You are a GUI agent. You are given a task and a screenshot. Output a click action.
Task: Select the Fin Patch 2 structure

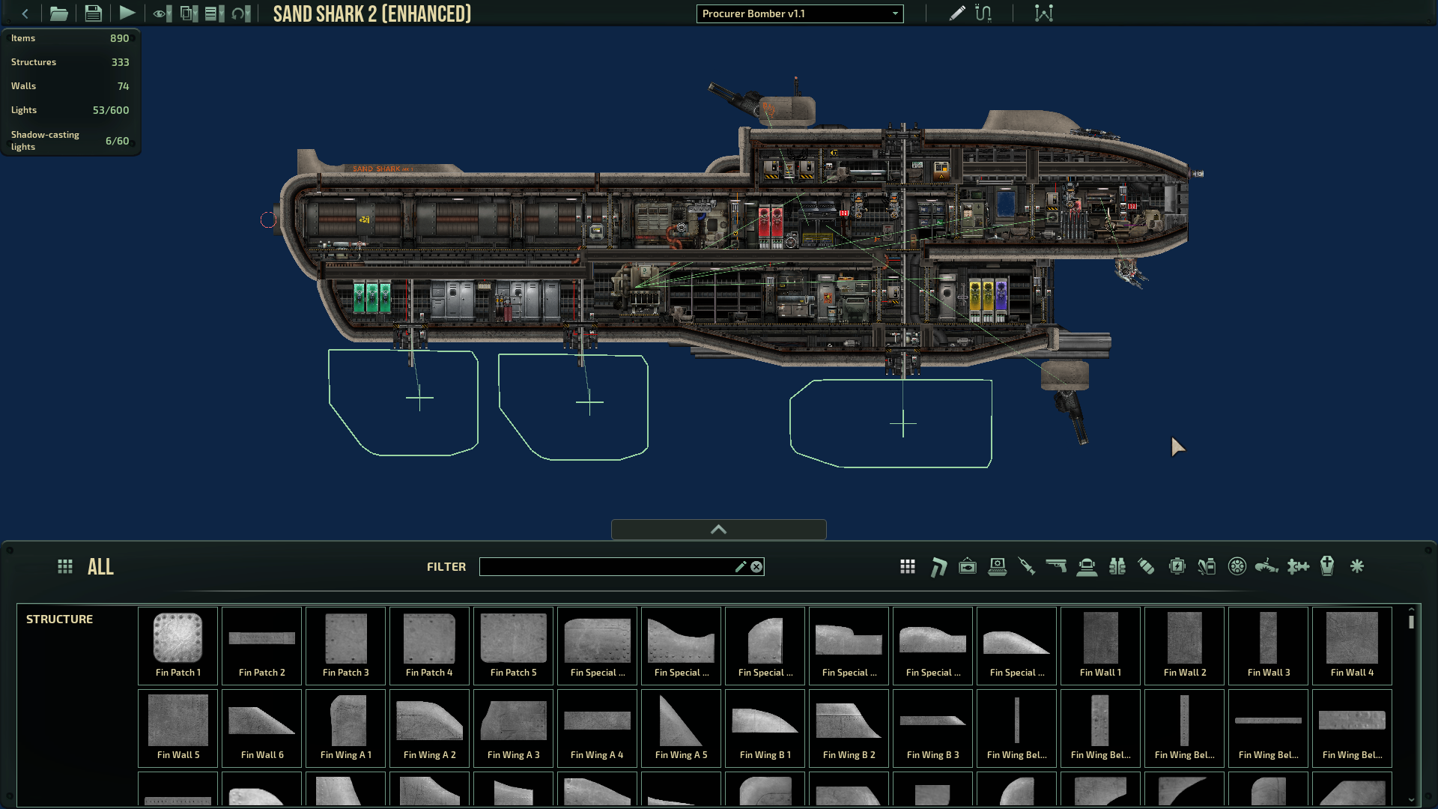click(x=262, y=646)
